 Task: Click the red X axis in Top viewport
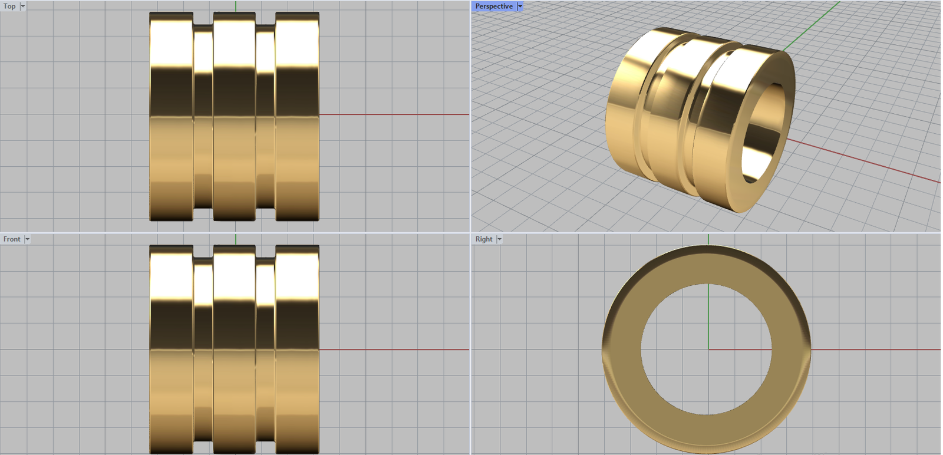pos(394,114)
